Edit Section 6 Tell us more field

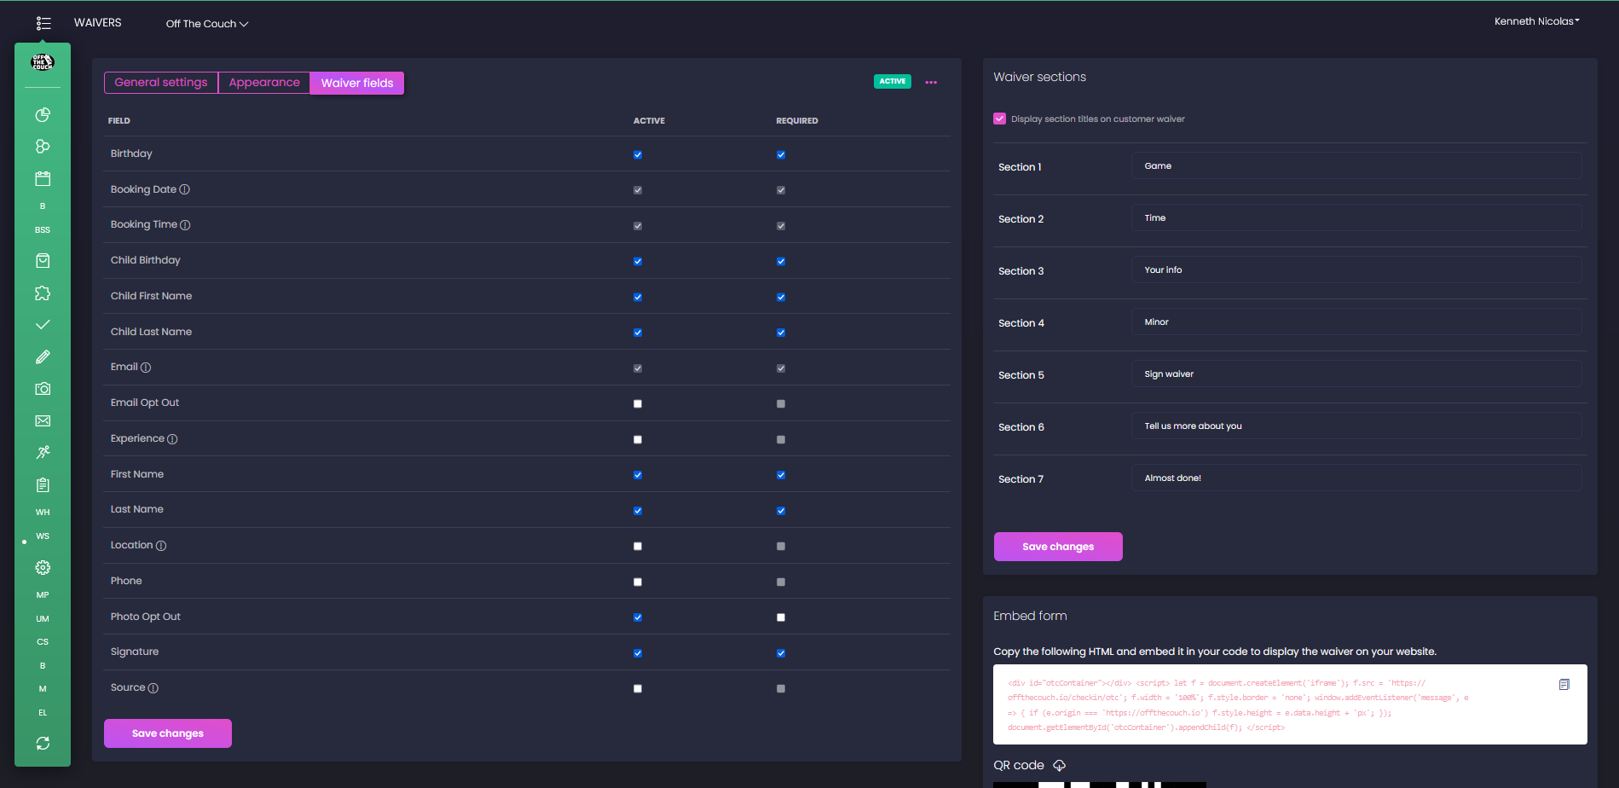coord(1356,426)
